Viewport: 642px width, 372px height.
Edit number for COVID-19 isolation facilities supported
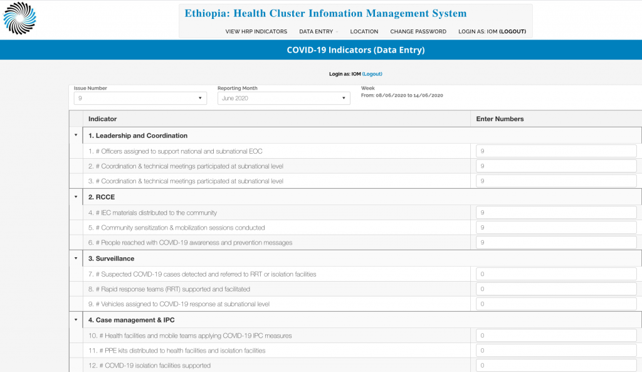[x=556, y=366]
